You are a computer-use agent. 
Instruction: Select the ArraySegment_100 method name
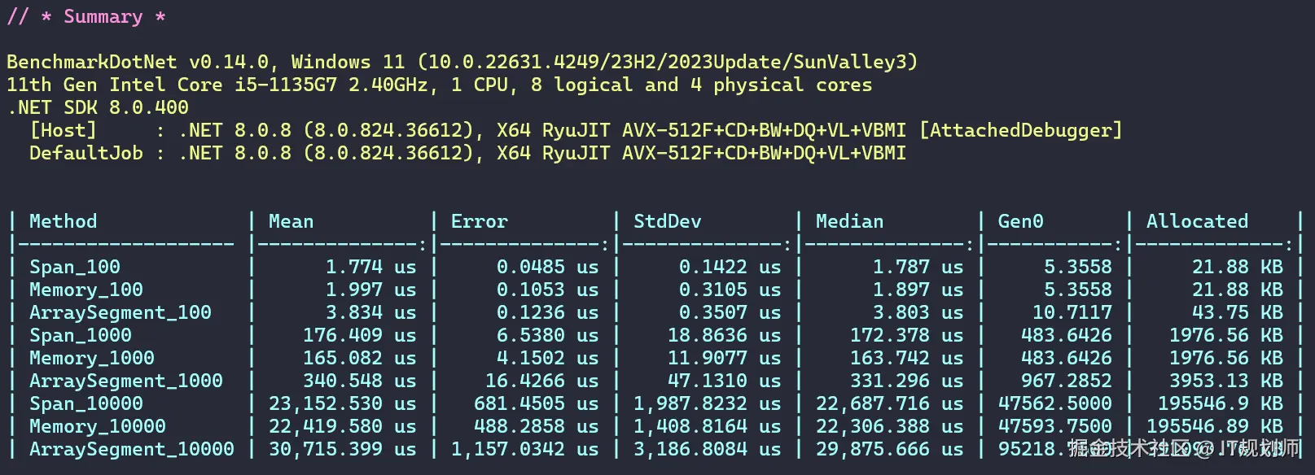(x=121, y=312)
